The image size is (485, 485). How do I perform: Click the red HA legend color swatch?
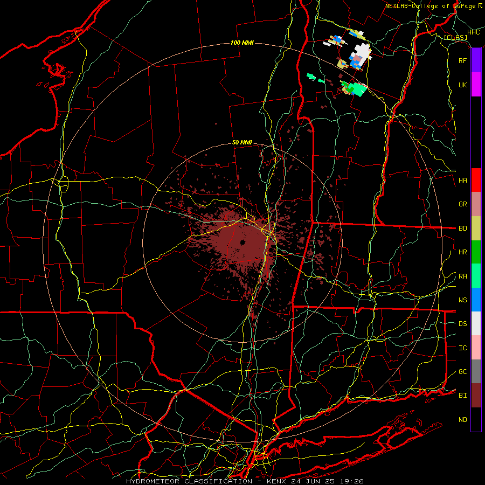(x=476, y=180)
